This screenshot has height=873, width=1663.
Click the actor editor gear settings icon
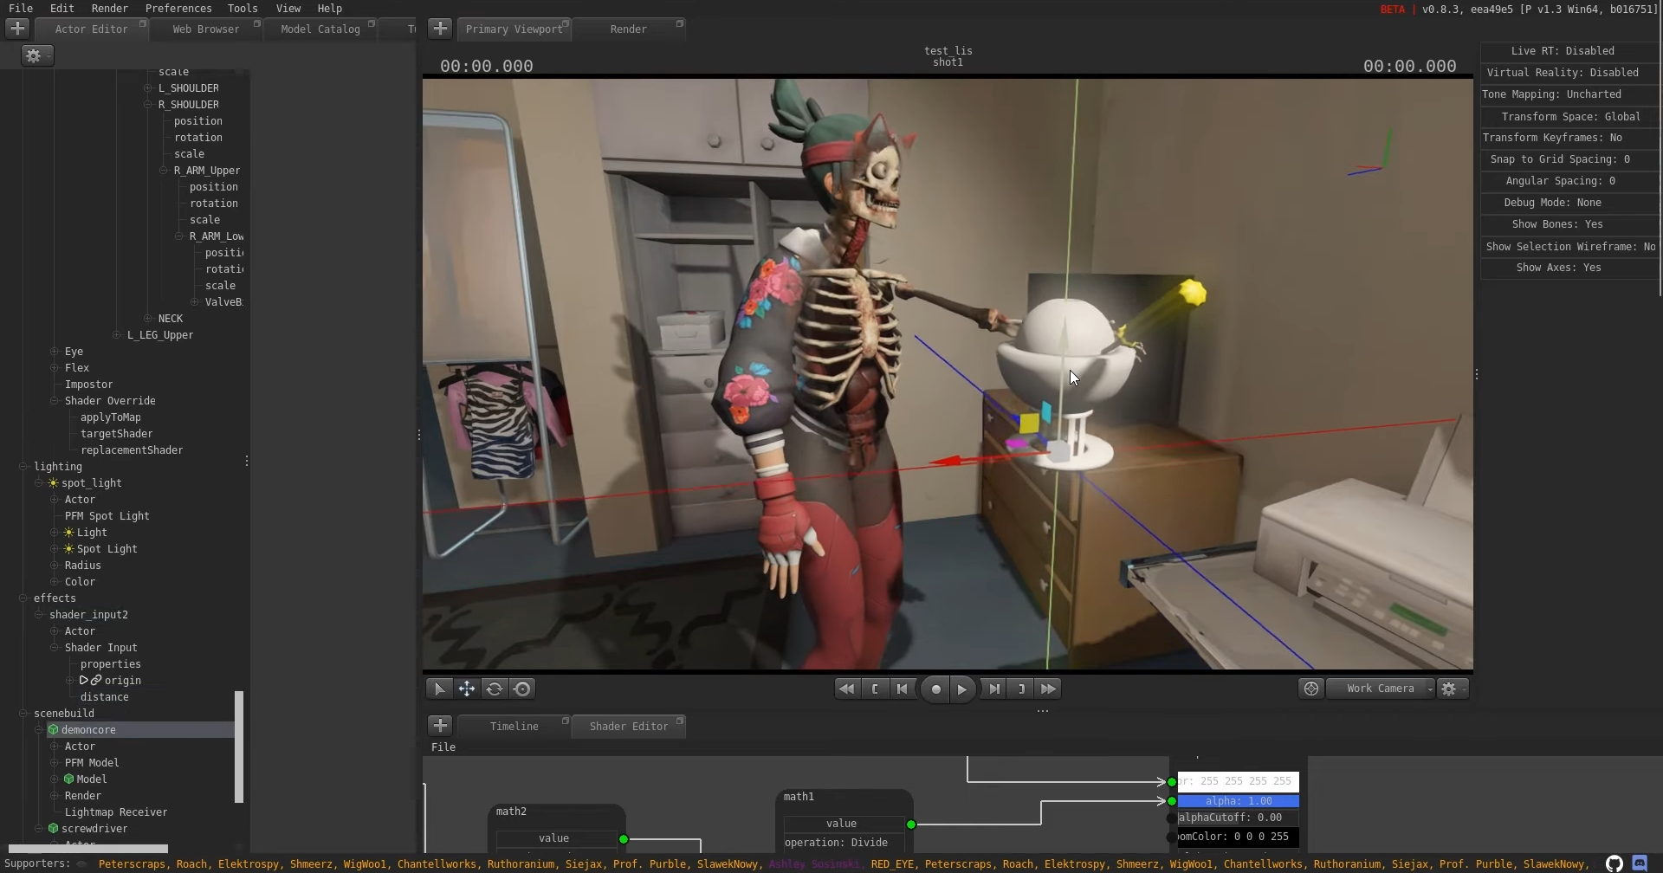[37, 55]
